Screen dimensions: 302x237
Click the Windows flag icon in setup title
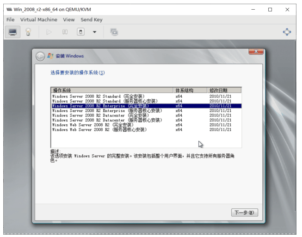pyautogui.click(x=50, y=56)
